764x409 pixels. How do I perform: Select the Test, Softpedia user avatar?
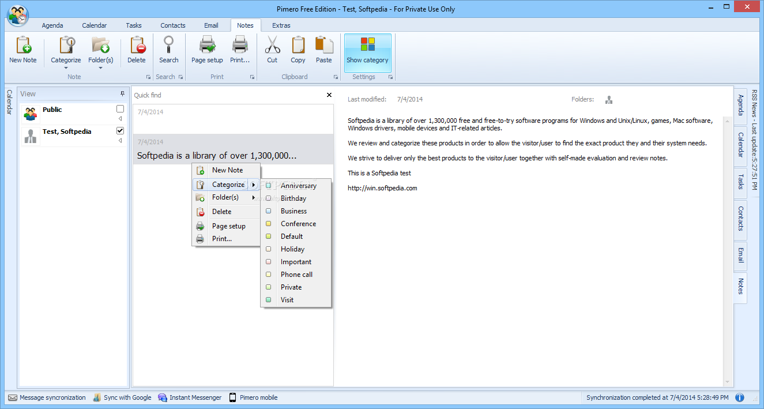31,136
